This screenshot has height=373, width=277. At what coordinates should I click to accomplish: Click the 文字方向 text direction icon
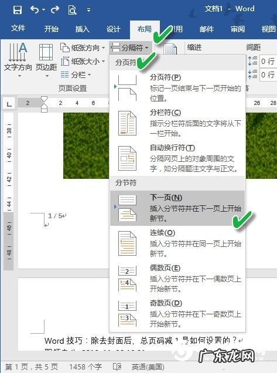coord(18,52)
